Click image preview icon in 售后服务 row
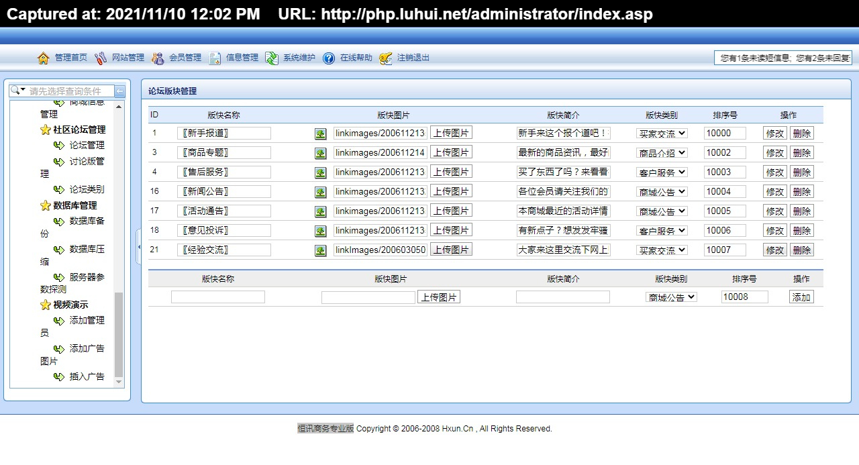This screenshot has width=859, height=465. click(x=321, y=173)
